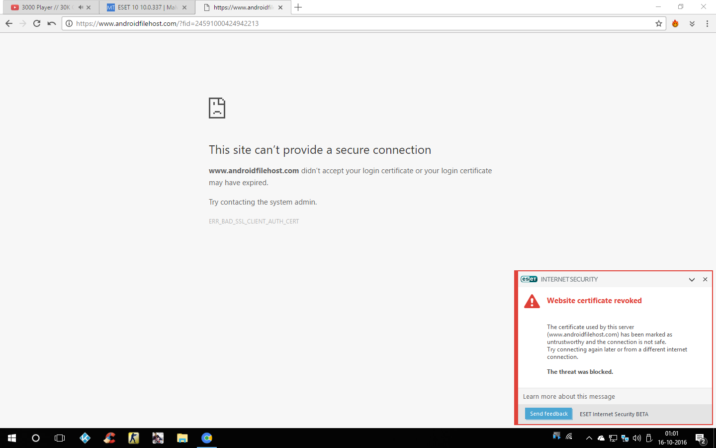Close the androidfilehost tab
The width and height of the screenshot is (716, 448).
(280, 7)
